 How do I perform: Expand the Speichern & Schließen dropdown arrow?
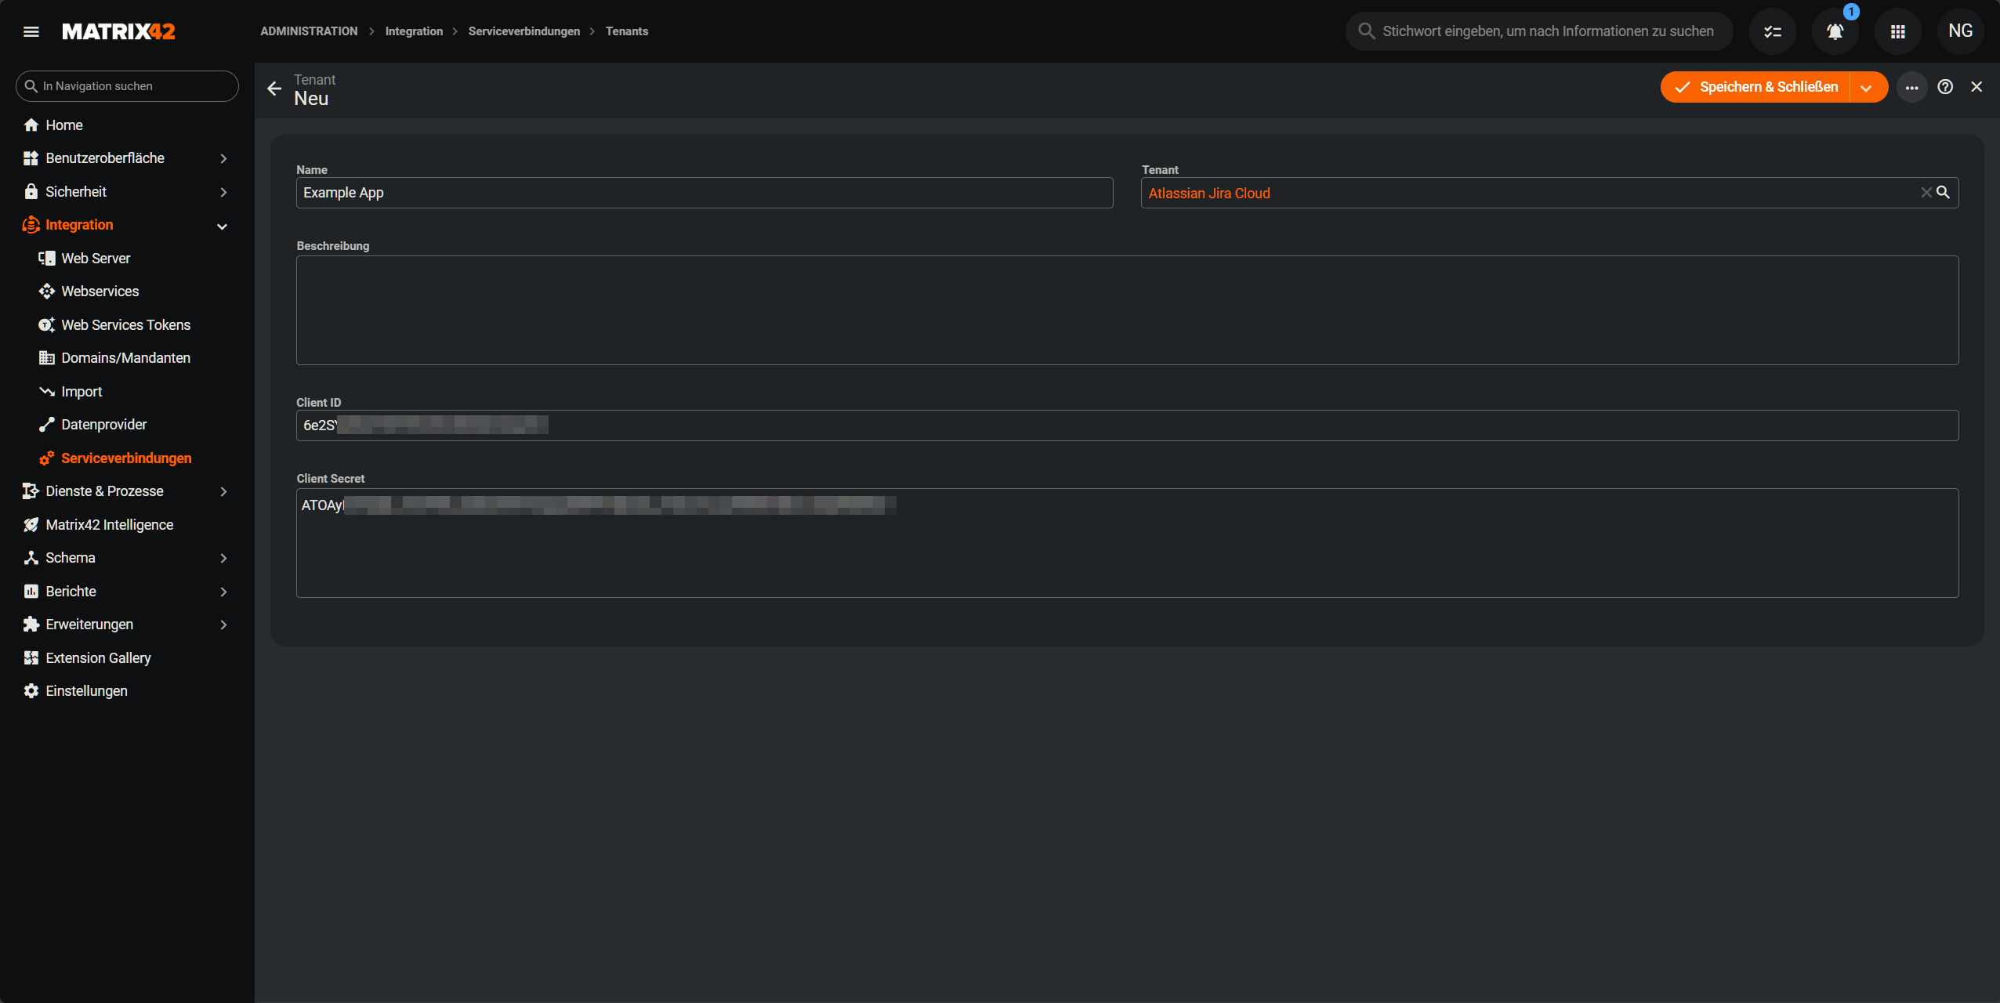[x=1866, y=88]
